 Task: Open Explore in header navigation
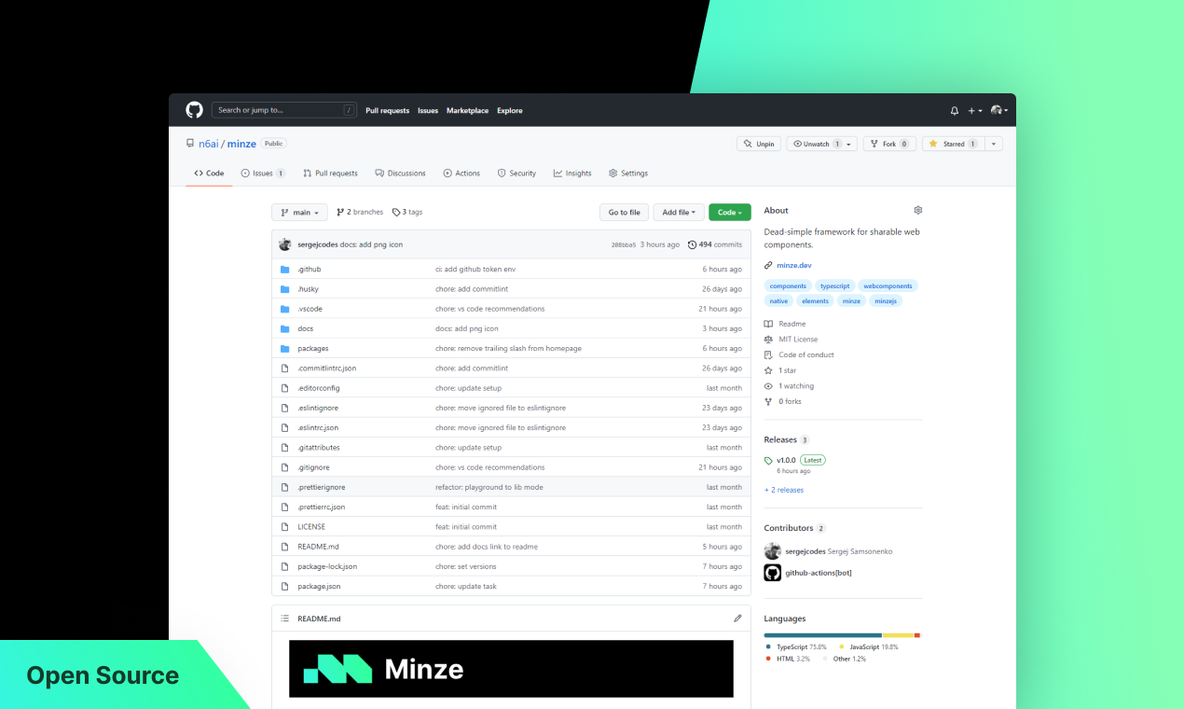tap(510, 110)
